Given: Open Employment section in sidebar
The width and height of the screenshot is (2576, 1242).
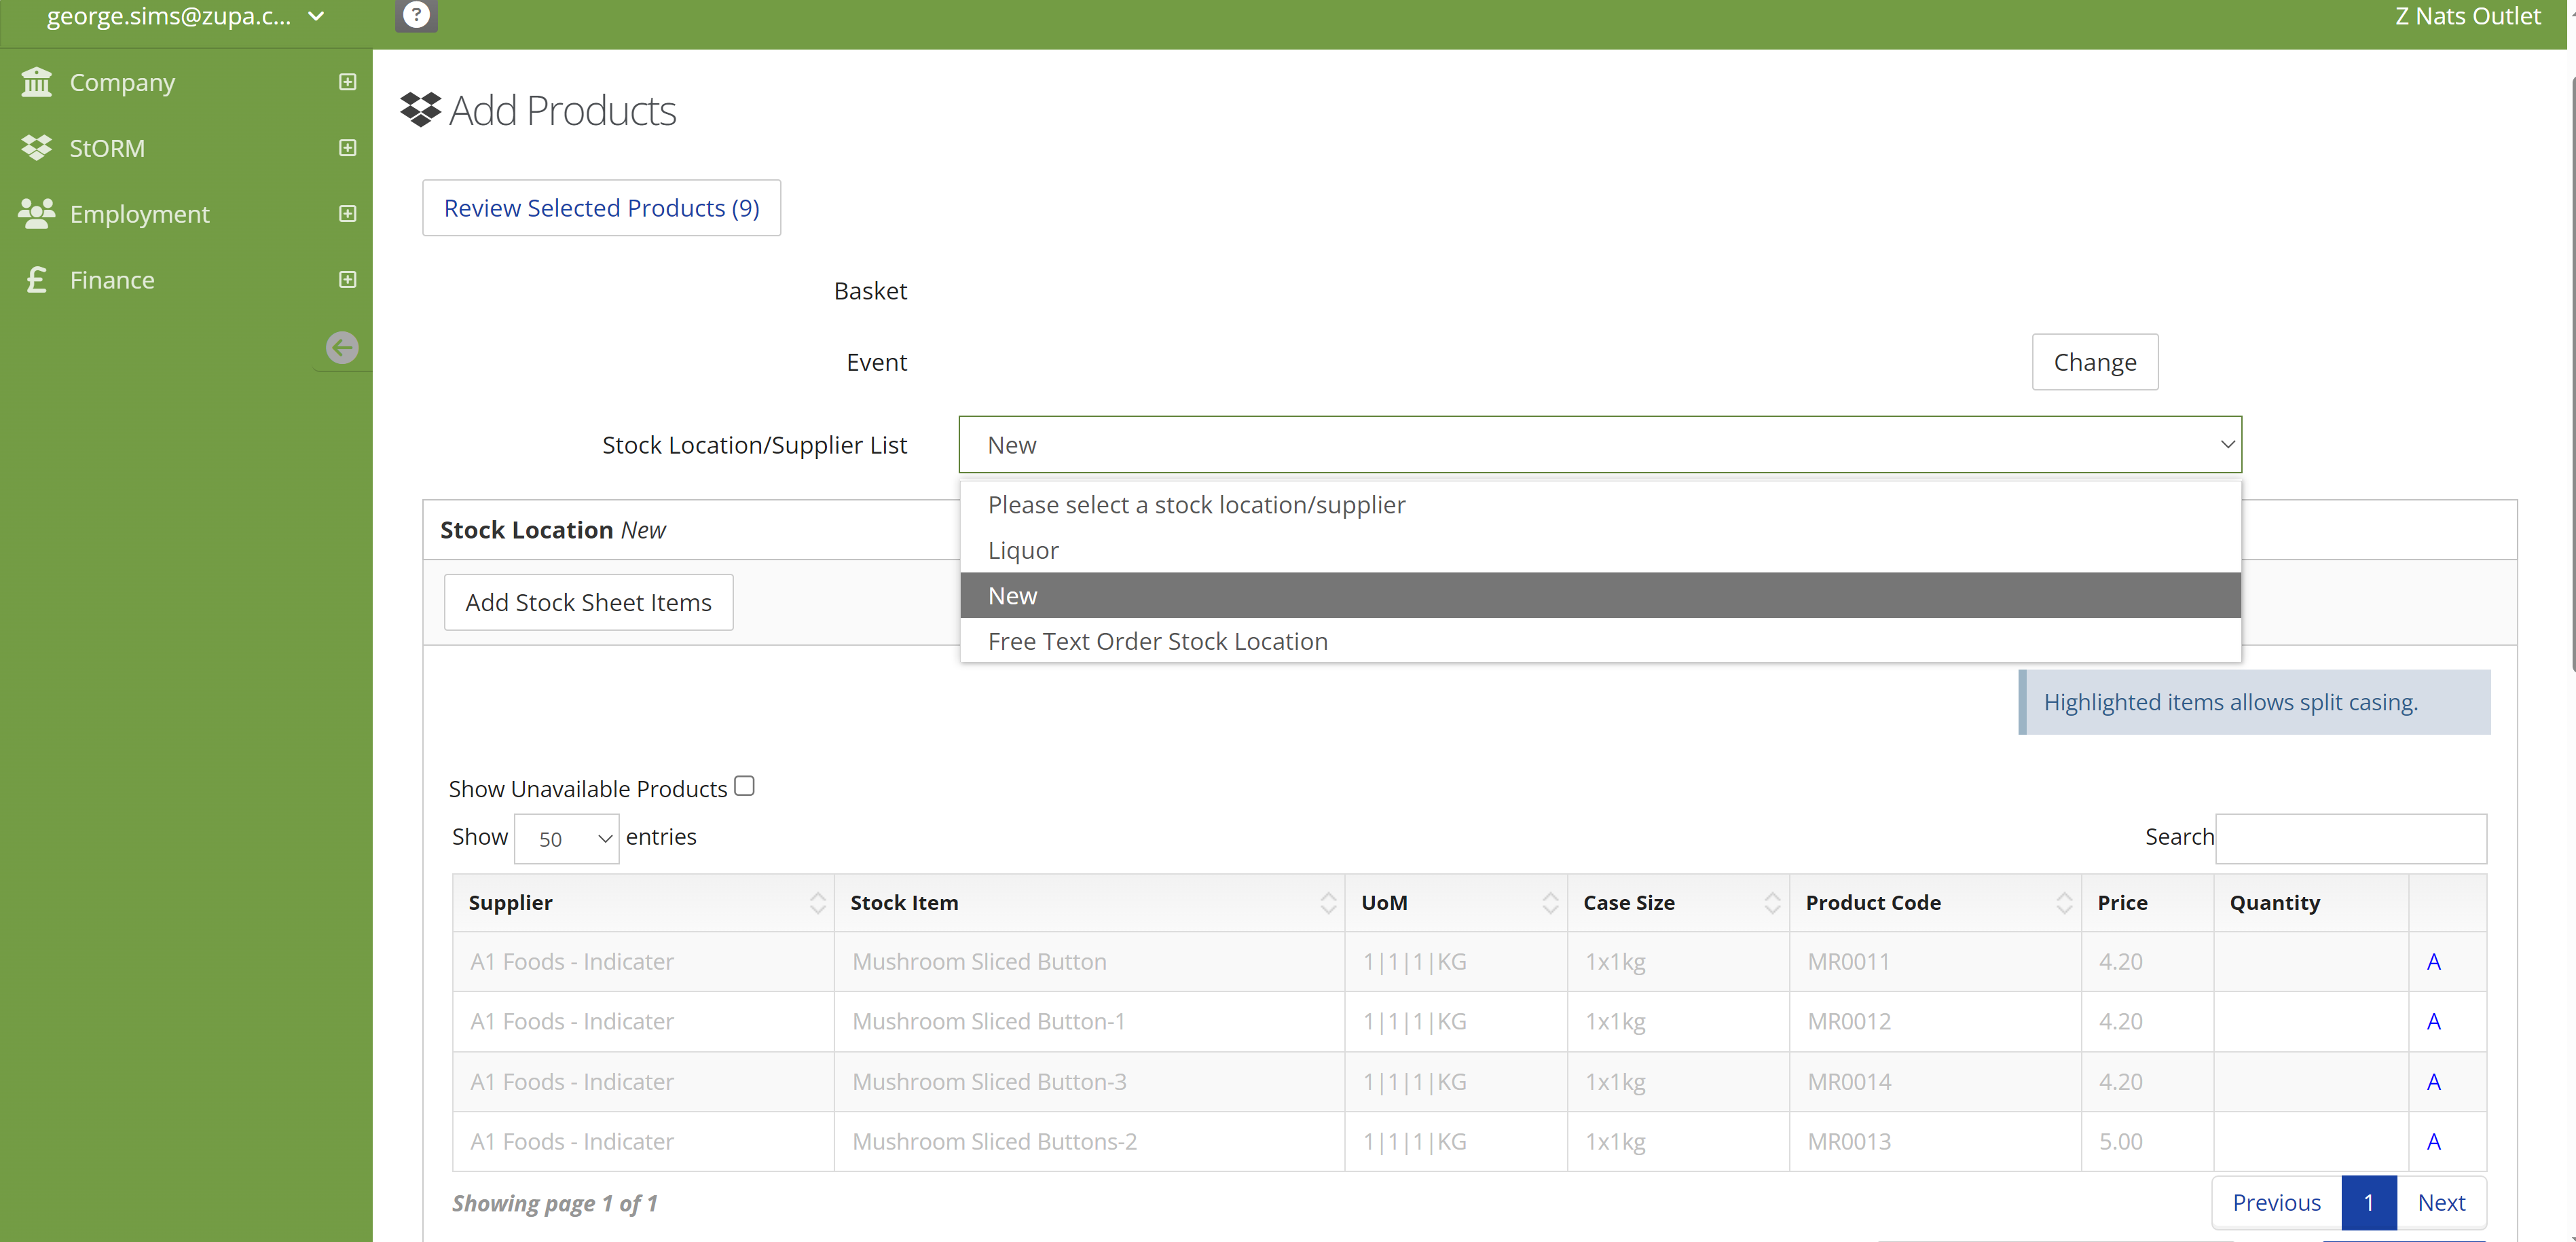Looking at the screenshot, I should (139, 214).
